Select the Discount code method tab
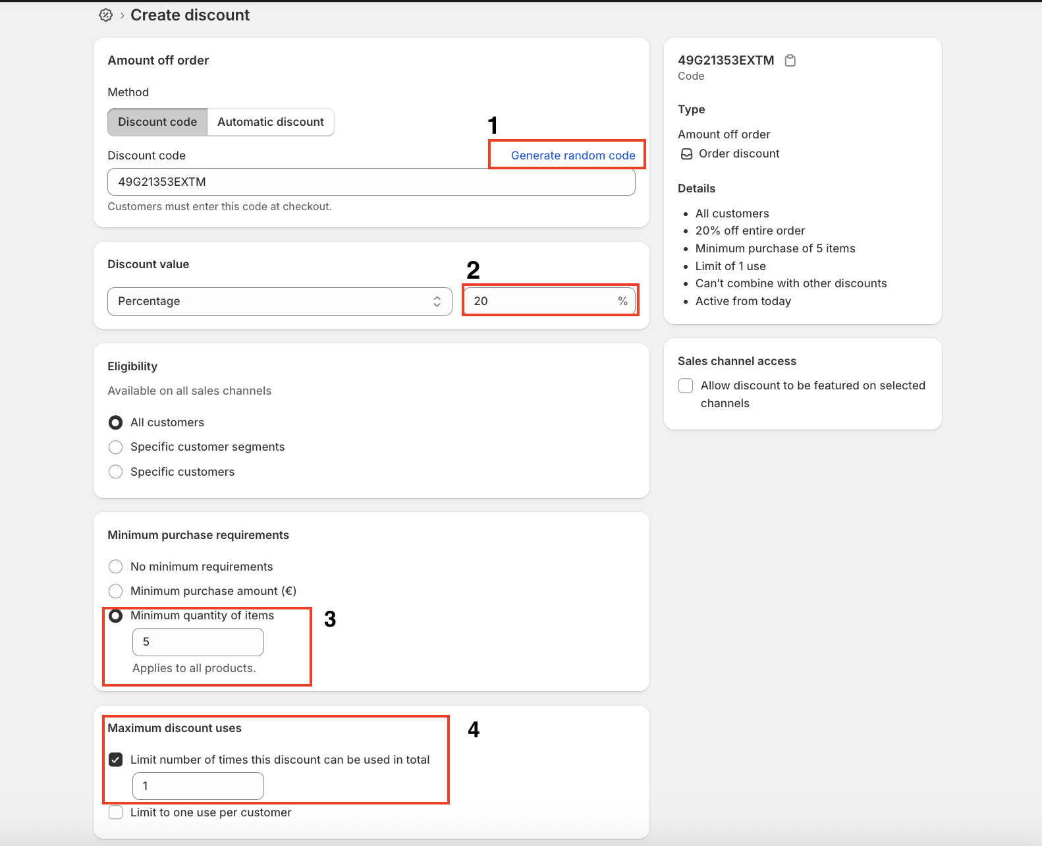Screen dimensions: 1042x846 coord(157,123)
